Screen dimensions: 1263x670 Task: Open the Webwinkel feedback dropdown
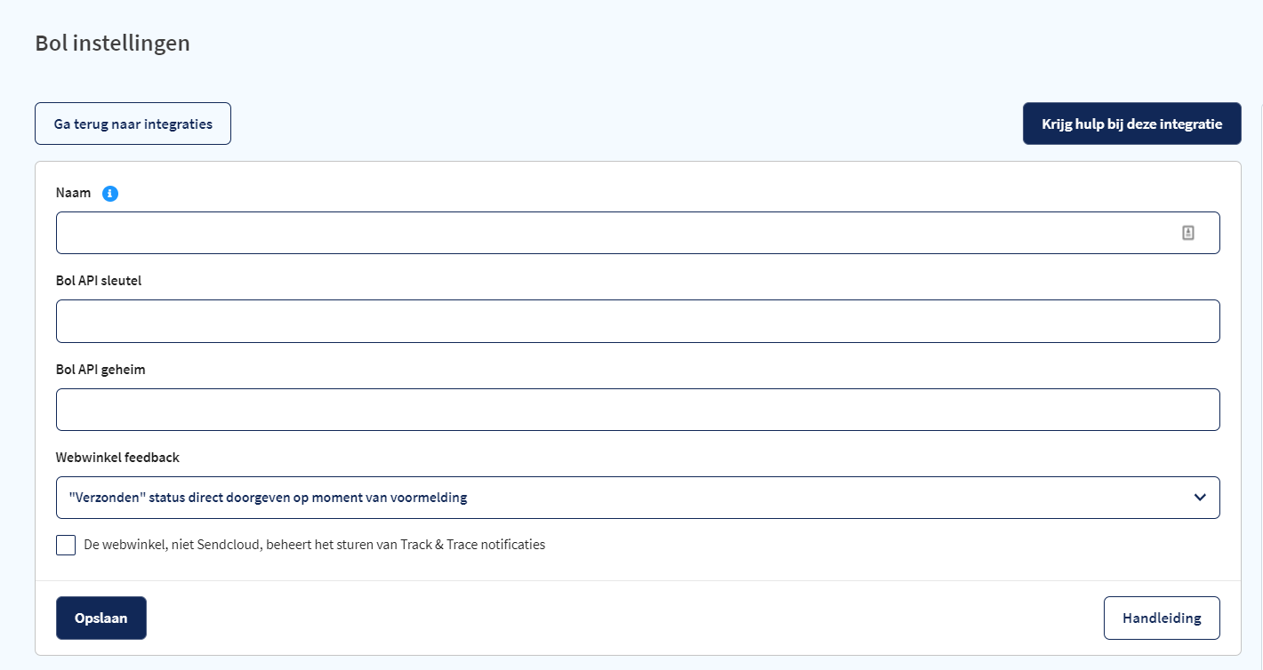[x=638, y=498]
